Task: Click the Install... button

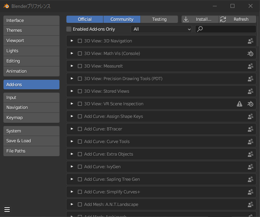Action: pyautogui.click(x=200, y=19)
